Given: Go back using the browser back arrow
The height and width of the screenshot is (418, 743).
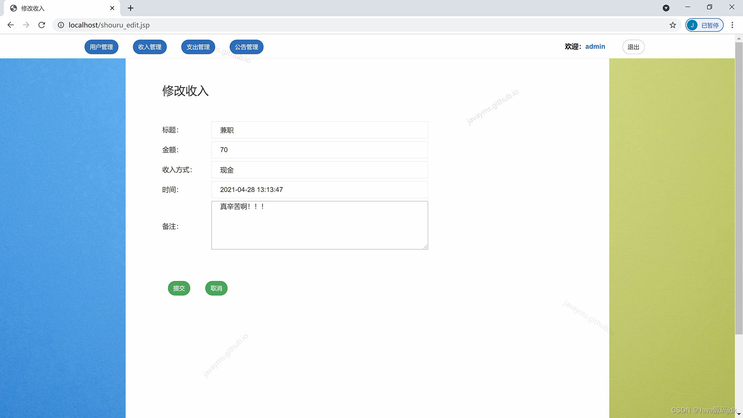Looking at the screenshot, I should 10,25.
